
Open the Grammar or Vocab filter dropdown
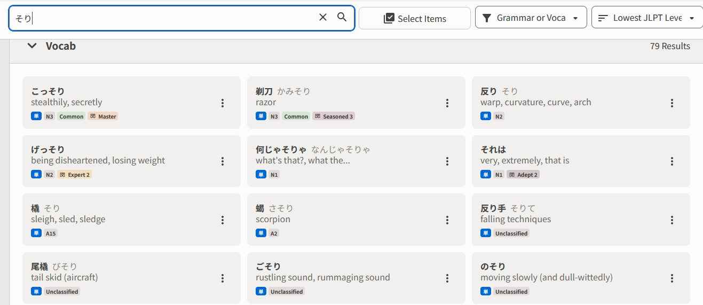tap(531, 18)
